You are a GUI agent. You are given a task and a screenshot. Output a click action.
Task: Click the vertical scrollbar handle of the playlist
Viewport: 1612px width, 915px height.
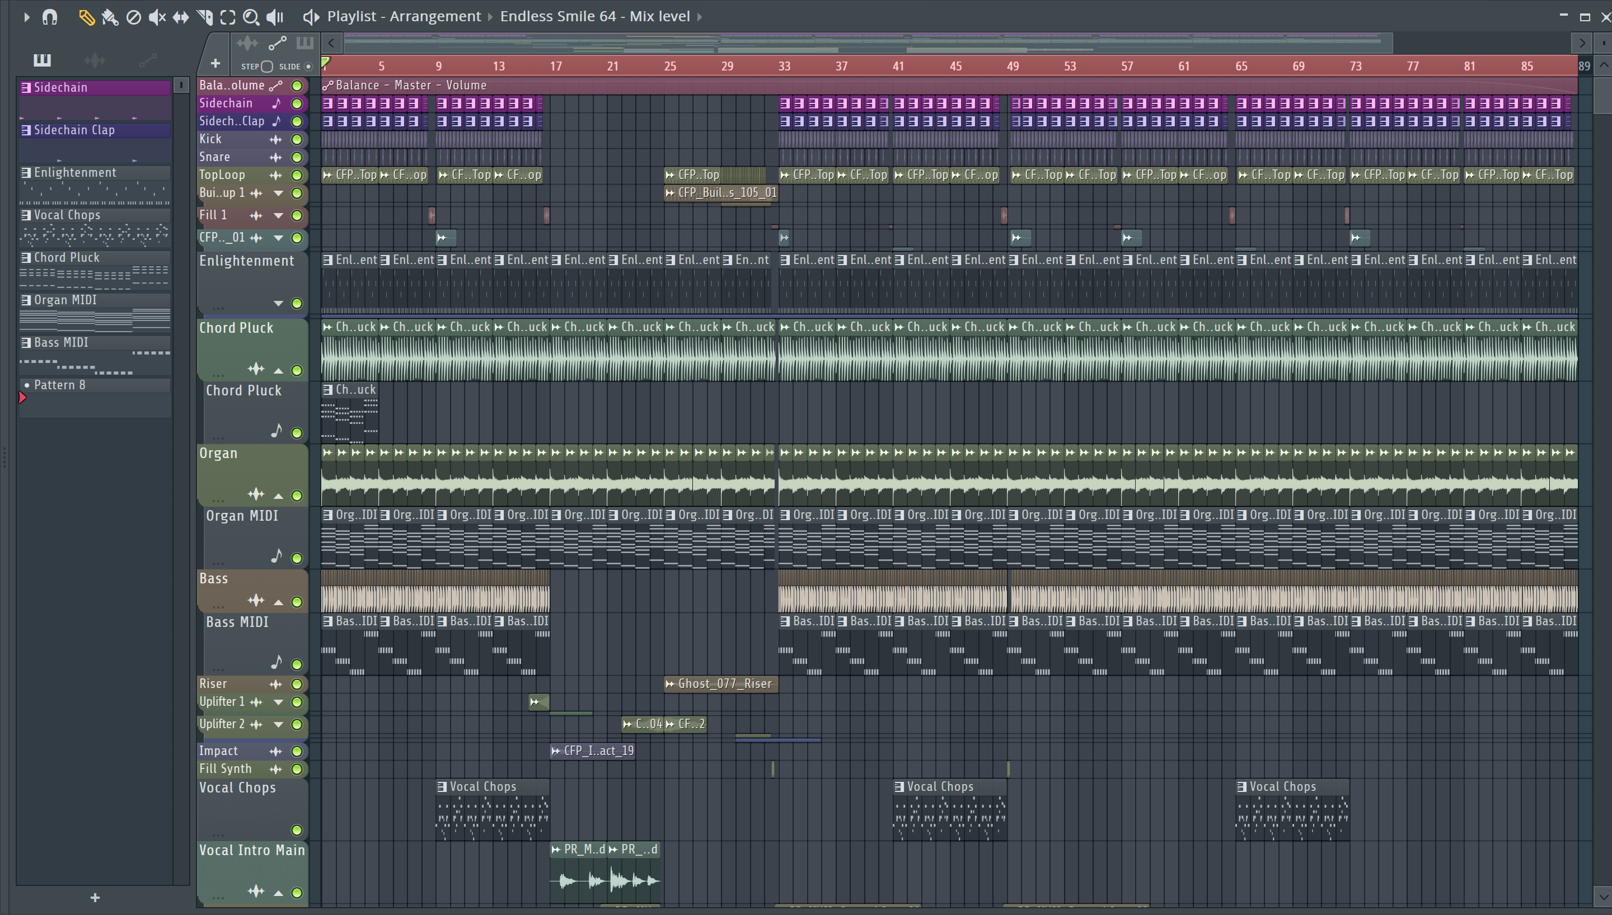click(1604, 95)
